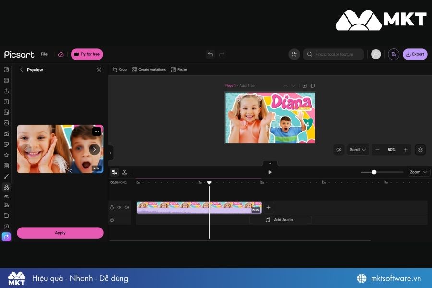Select the Text tool in the left sidebar
The width and height of the screenshot is (432, 288).
(x=6, y=101)
